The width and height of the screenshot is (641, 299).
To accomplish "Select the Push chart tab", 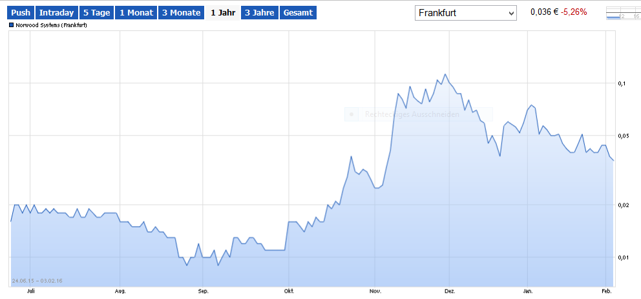I will tap(21, 13).
